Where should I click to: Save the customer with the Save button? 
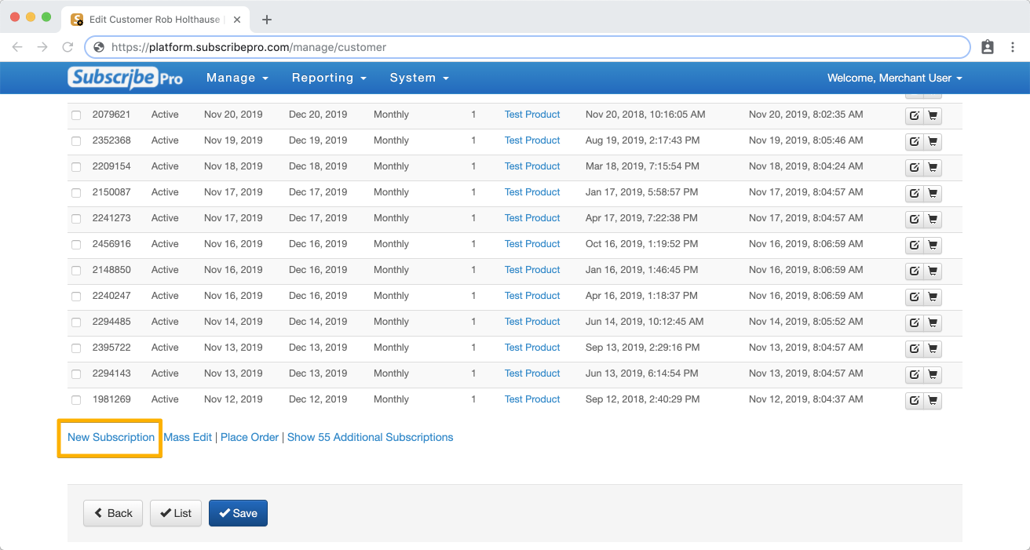(x=238, y=513)
